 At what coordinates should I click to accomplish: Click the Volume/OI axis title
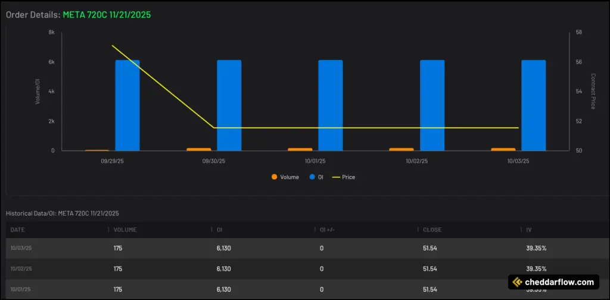click(38, 91)
